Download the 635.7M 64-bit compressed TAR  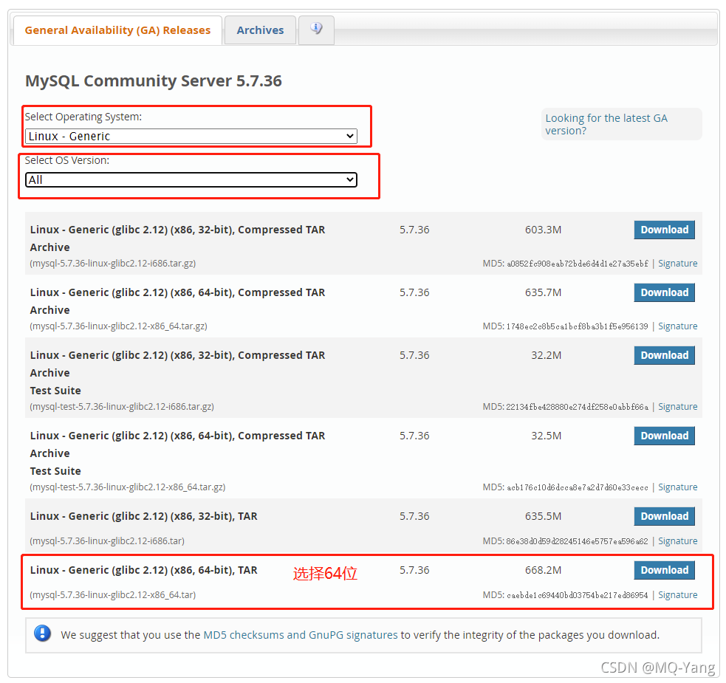[664, 292]
